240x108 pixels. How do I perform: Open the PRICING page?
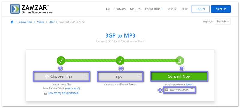pos(172,9)
